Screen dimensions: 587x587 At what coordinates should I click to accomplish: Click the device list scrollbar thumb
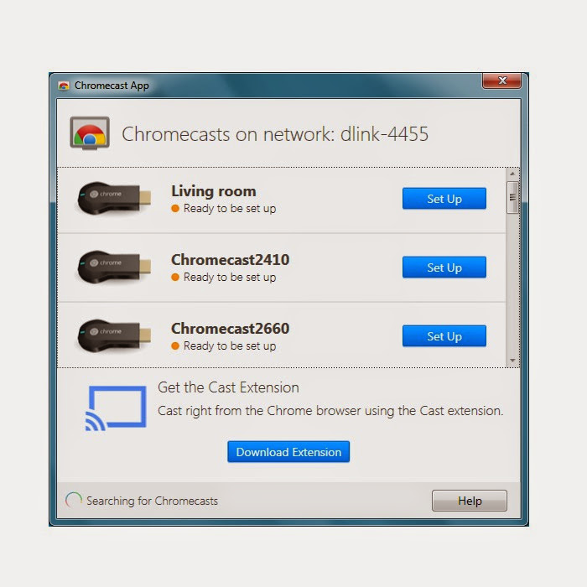[x=512, y=197]
